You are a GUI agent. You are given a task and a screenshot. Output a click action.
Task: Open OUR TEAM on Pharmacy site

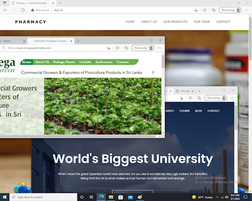click(202, 22)
